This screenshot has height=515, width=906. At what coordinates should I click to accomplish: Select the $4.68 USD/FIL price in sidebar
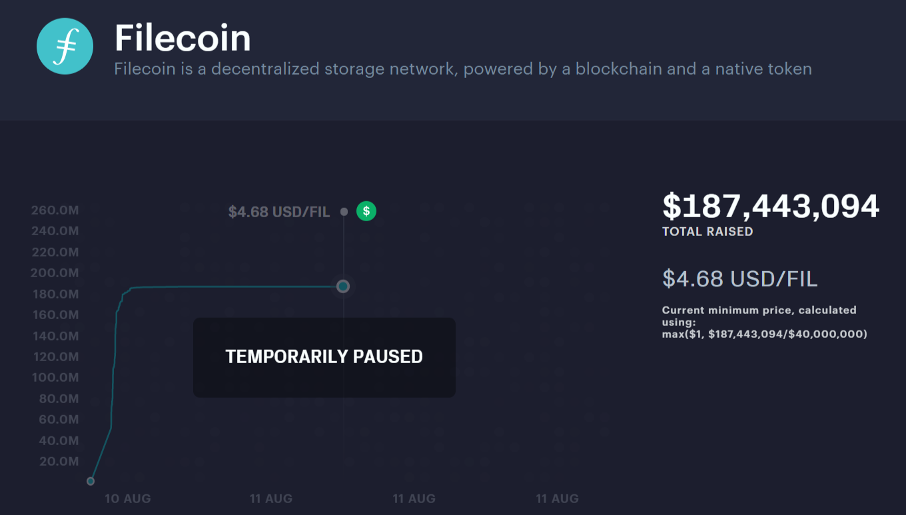(740, 278)
